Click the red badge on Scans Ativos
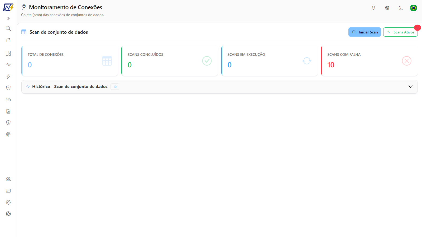 click(x=418, y=28)
